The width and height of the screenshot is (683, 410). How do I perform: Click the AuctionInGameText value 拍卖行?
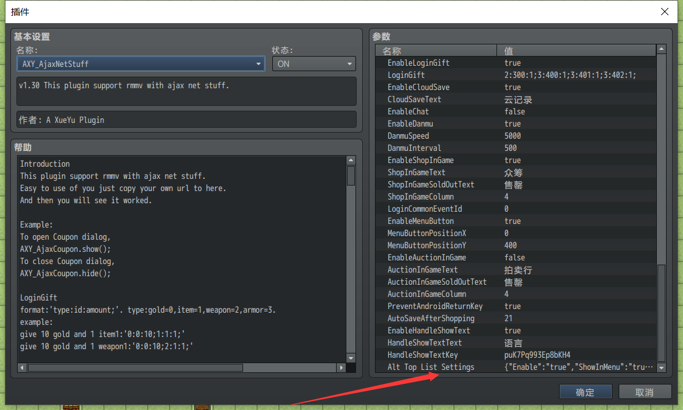point(518,270)
